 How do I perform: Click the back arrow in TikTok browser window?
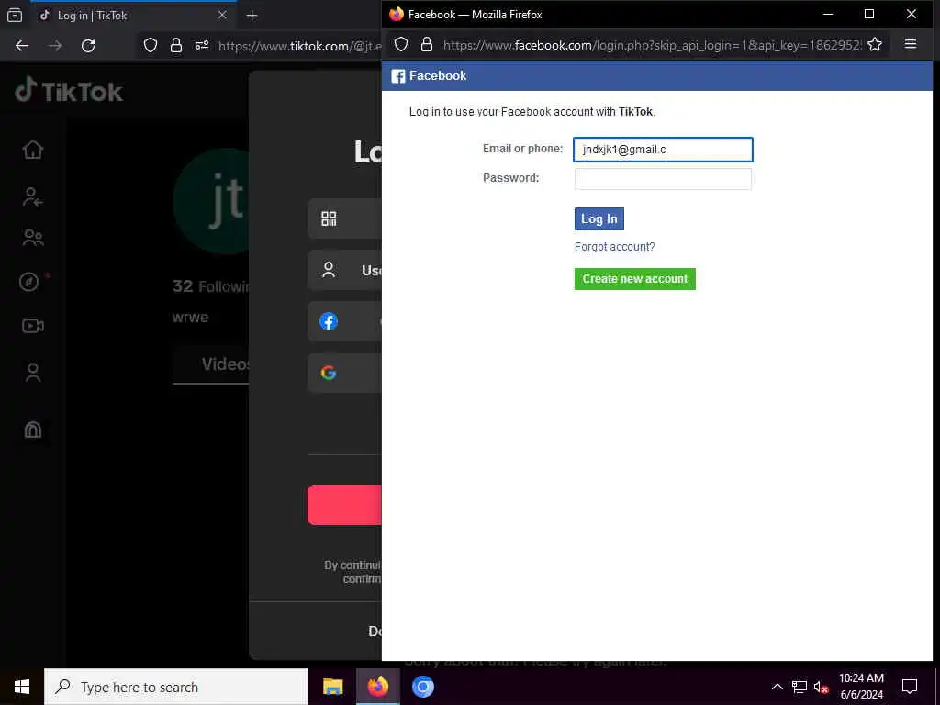[x=22, y=46]
